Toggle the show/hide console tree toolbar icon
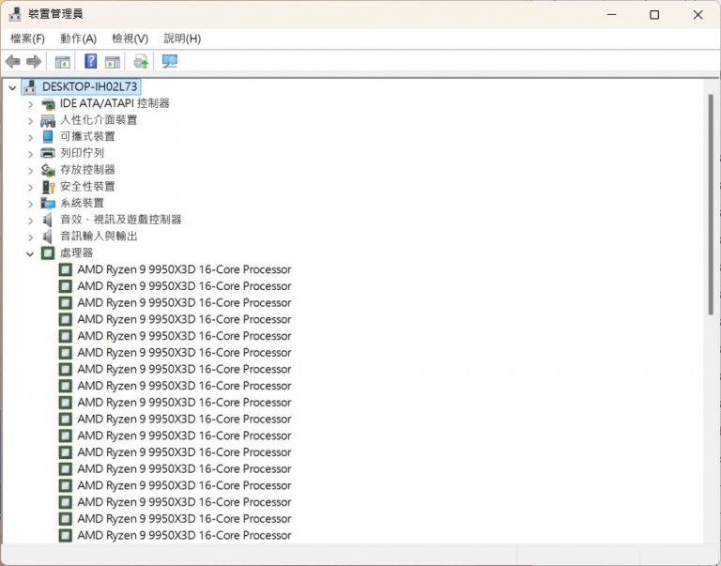This screenshot has height=566, width=721. pyautogui.click(x=63, y=62)
